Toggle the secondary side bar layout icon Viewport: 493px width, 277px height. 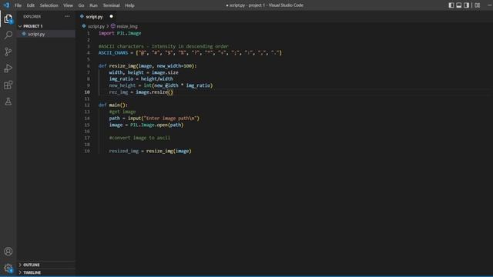pos(467,5)
